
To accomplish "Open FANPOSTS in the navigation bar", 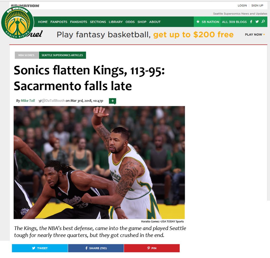I will [59, 22].
